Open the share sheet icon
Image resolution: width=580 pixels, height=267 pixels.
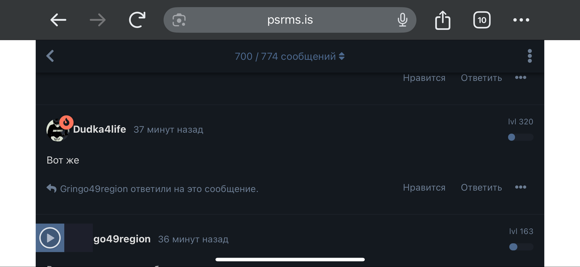(x=443, y=20)
